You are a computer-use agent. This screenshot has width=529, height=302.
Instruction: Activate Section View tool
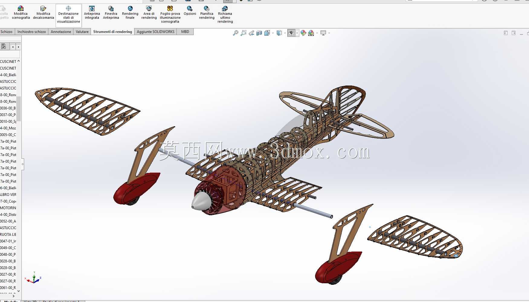point(259,33)
